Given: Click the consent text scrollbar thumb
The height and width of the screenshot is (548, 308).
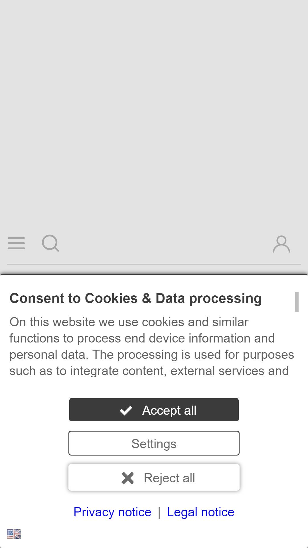Looking at the screenshot, I should (297, 302).
